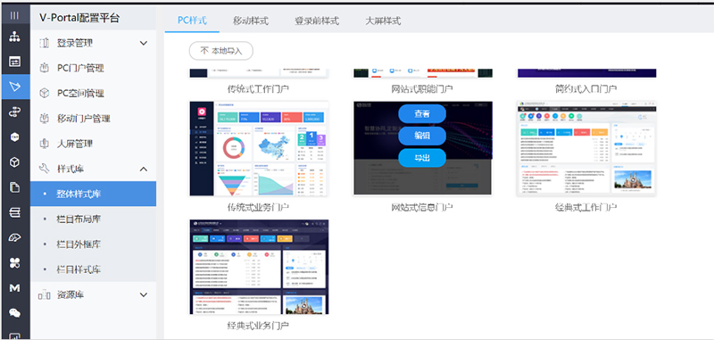Screen dimensions: 714x340
Task: Expand the 登录管理 menu chevron
Action: 144,43
